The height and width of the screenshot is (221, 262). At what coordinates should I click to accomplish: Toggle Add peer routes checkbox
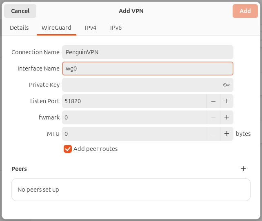[68, 149]
